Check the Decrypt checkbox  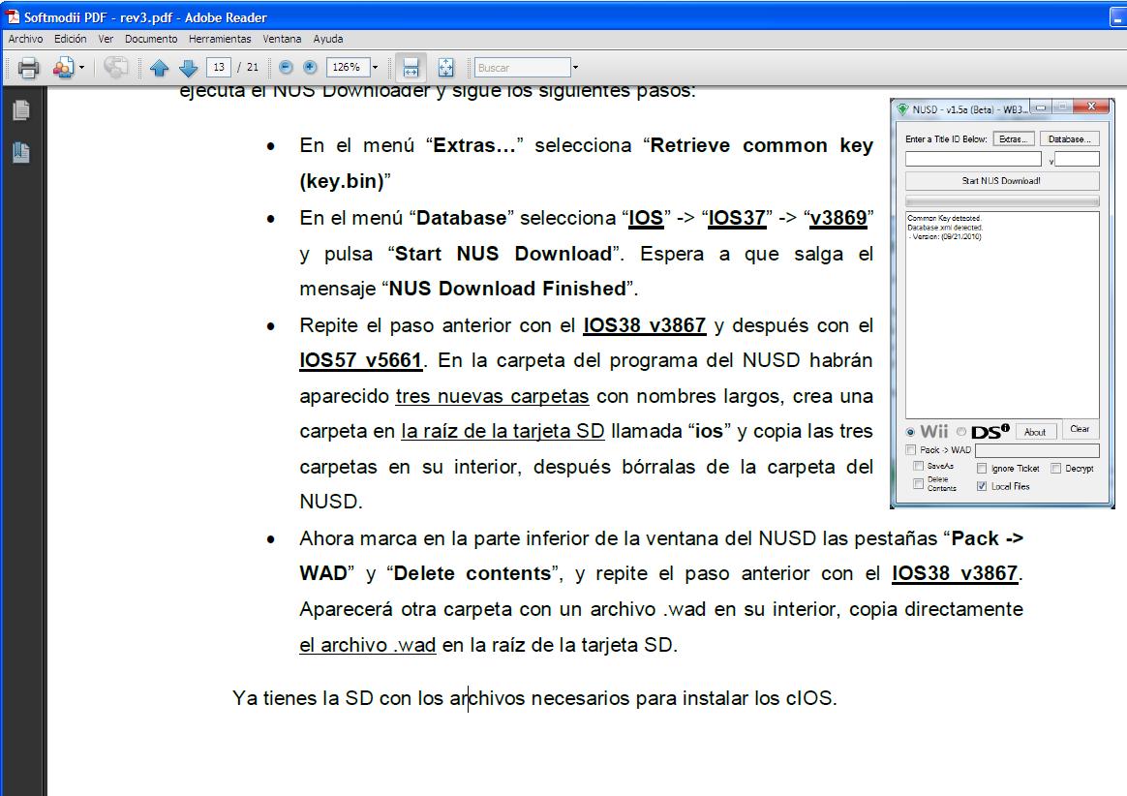coord(1056,468)
